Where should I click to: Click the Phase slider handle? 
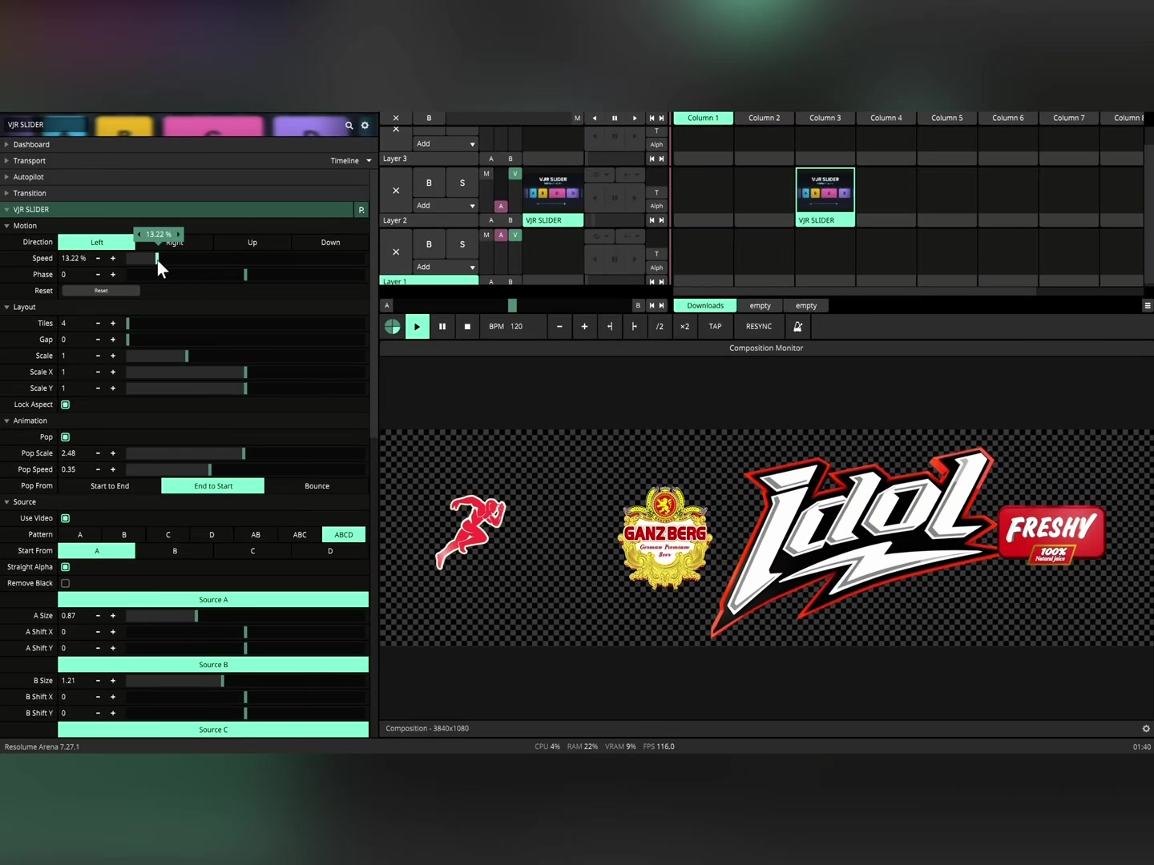(245, 275)
